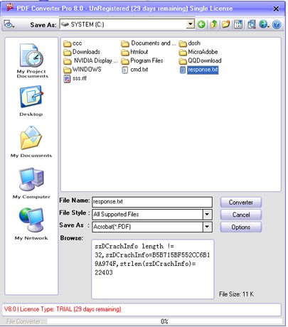288x327 pixels.
Task: Click the red TRIAL license status text
Action: (63, 309)
